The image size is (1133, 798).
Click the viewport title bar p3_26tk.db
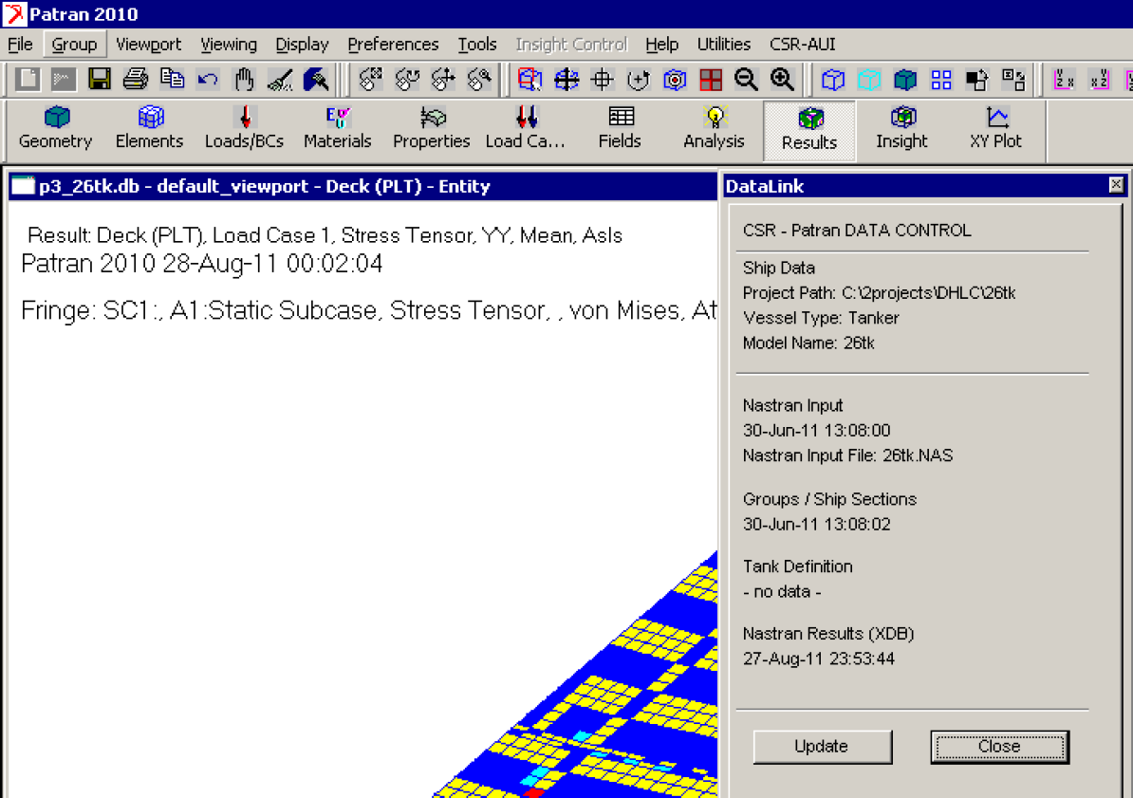point(362,186)
